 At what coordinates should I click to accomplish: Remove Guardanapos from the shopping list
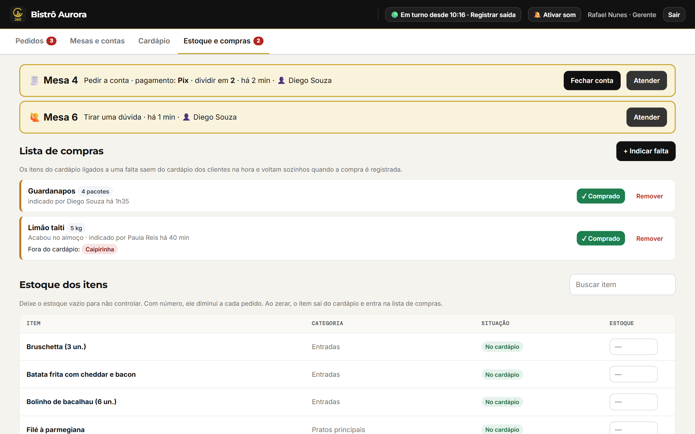tap(649, 196)
